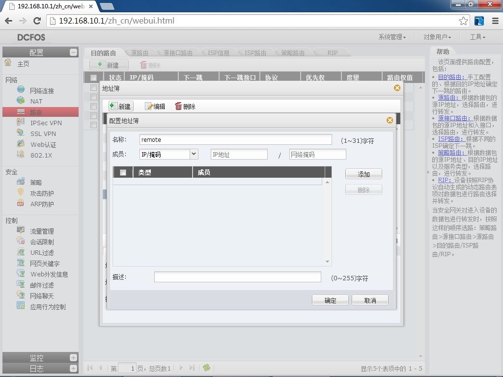The height and width of the screenshot is (377, 503).
Task: Focus the 描述 description field
Action: click(237, 277)
